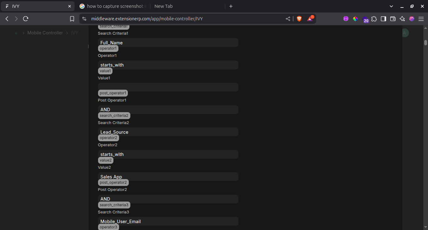This screenshot has height=230, width=428.
Task: Switch to the 'how to capture screenshot' tab
Action: point(112,6)
